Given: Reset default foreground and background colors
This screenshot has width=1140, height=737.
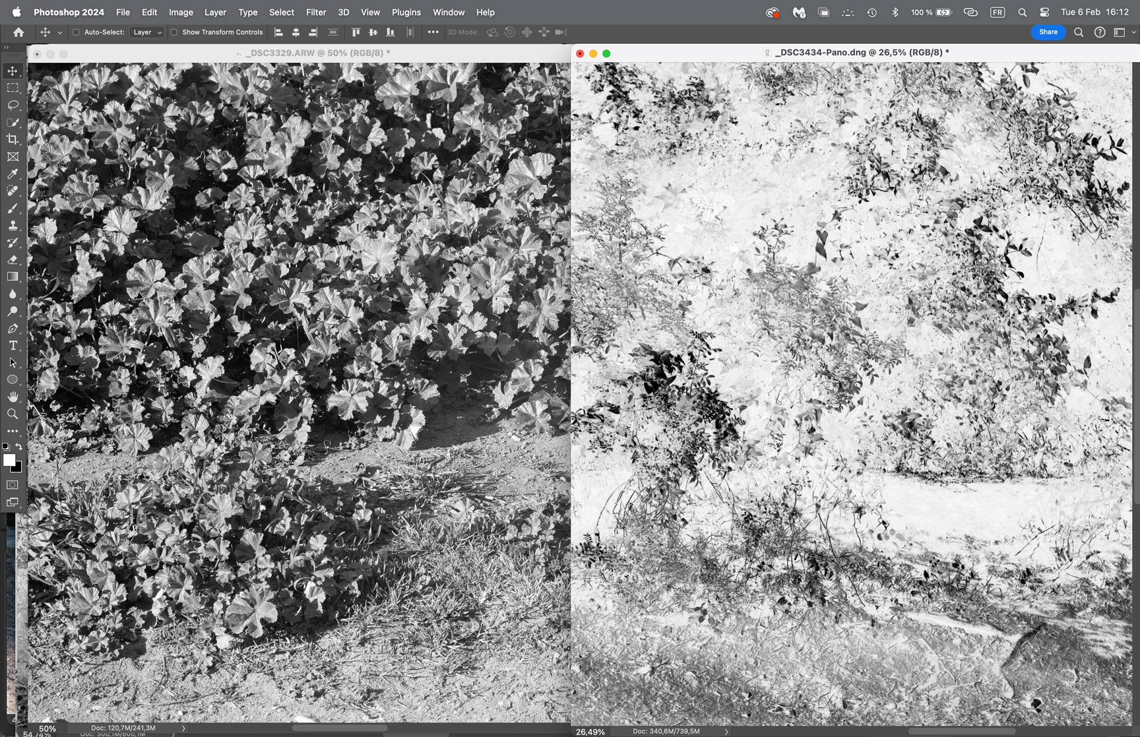Looking at the screenshot, I should [x=7, y=447].
